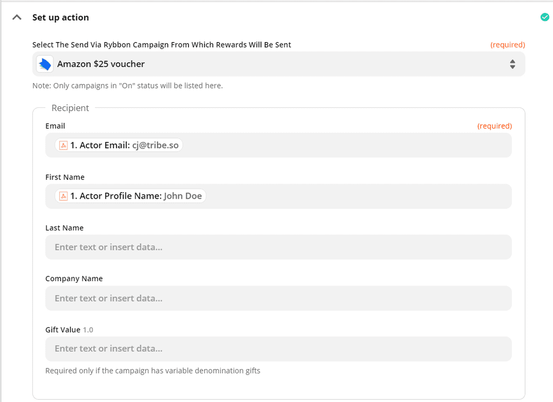Click the campaign dropdown up-down arrows

(512, 64)
